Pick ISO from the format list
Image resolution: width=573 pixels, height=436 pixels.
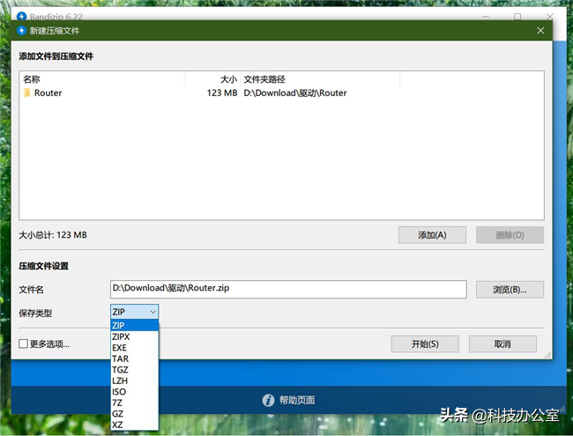(135, 392)
